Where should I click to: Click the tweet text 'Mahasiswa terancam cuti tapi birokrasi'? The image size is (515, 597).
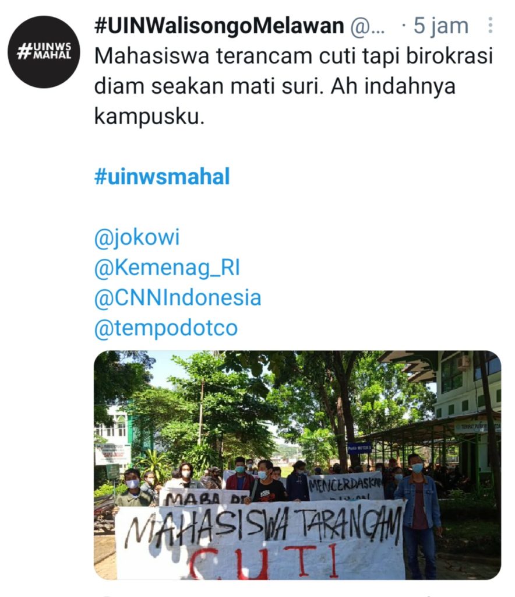coord(294,56)
